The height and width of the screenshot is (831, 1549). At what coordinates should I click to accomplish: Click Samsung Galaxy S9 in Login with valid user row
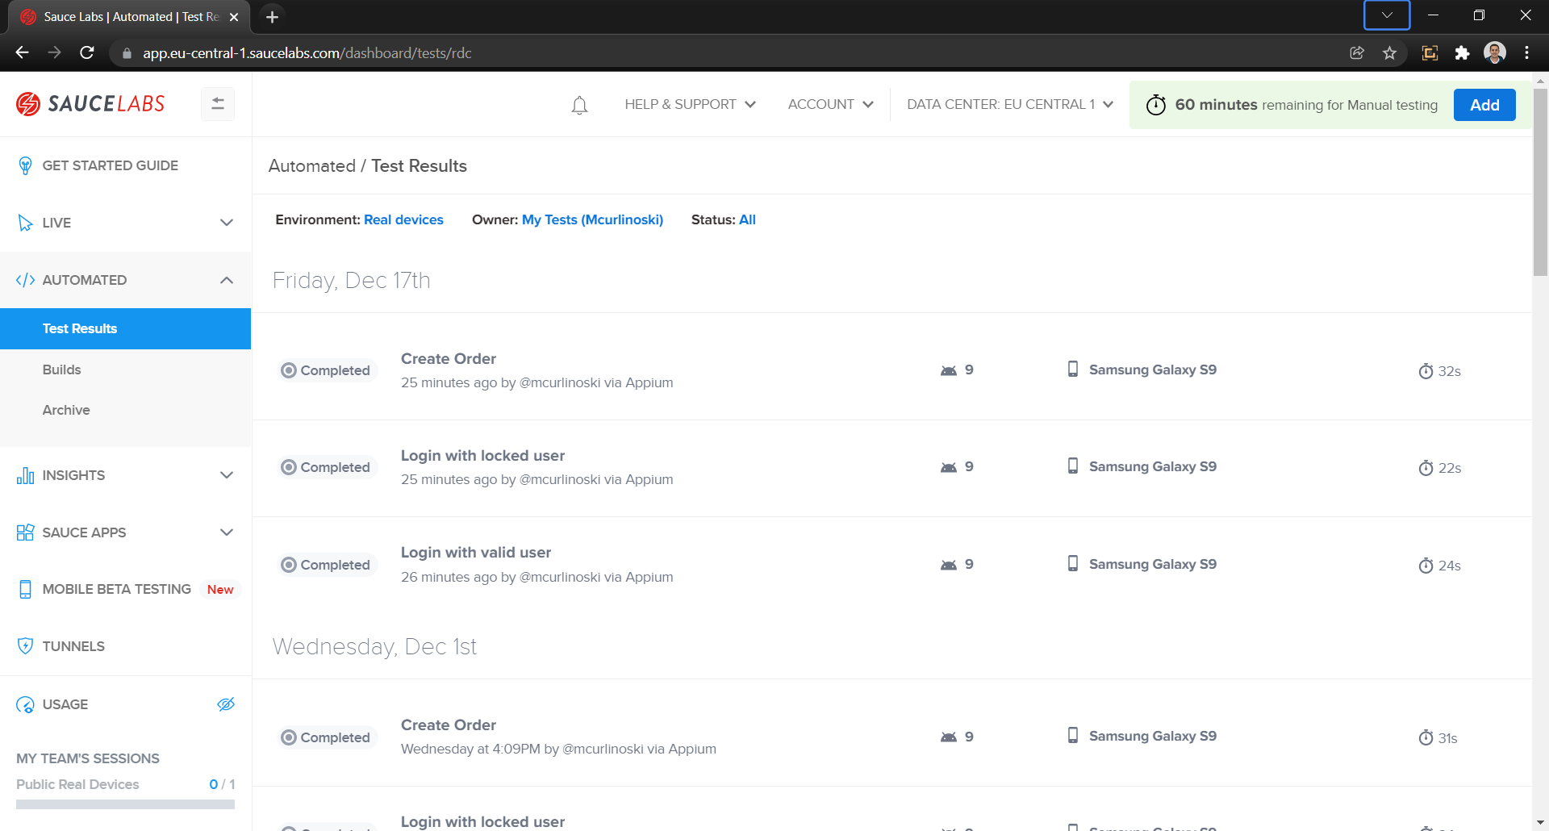coord(1153,564)
